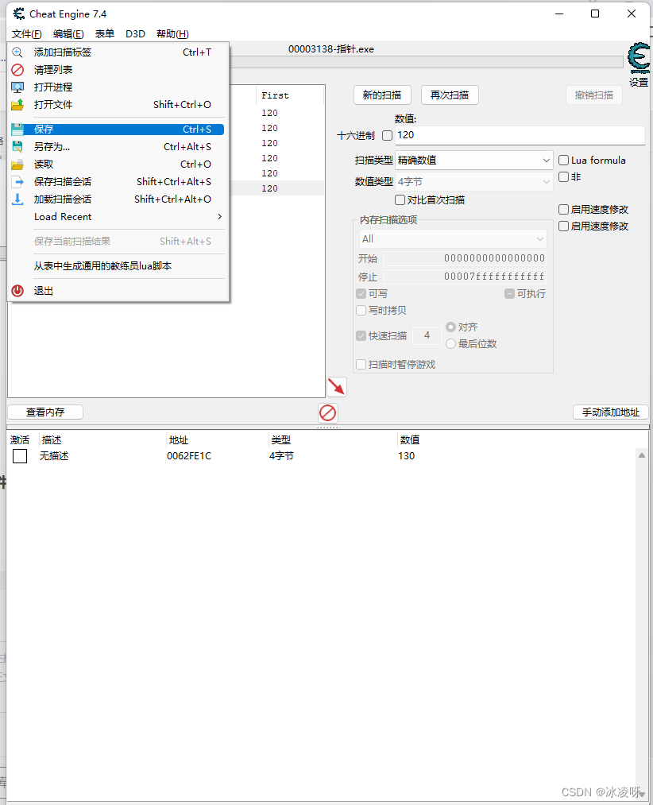653x805 pixels.
Task: Open the Table (表单) menu
Action: 105,34
